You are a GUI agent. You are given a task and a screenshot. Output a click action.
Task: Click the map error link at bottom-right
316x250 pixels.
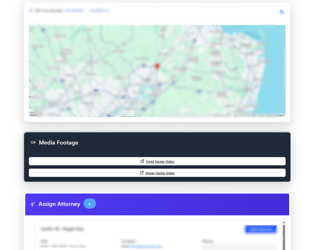pos(282,115)
